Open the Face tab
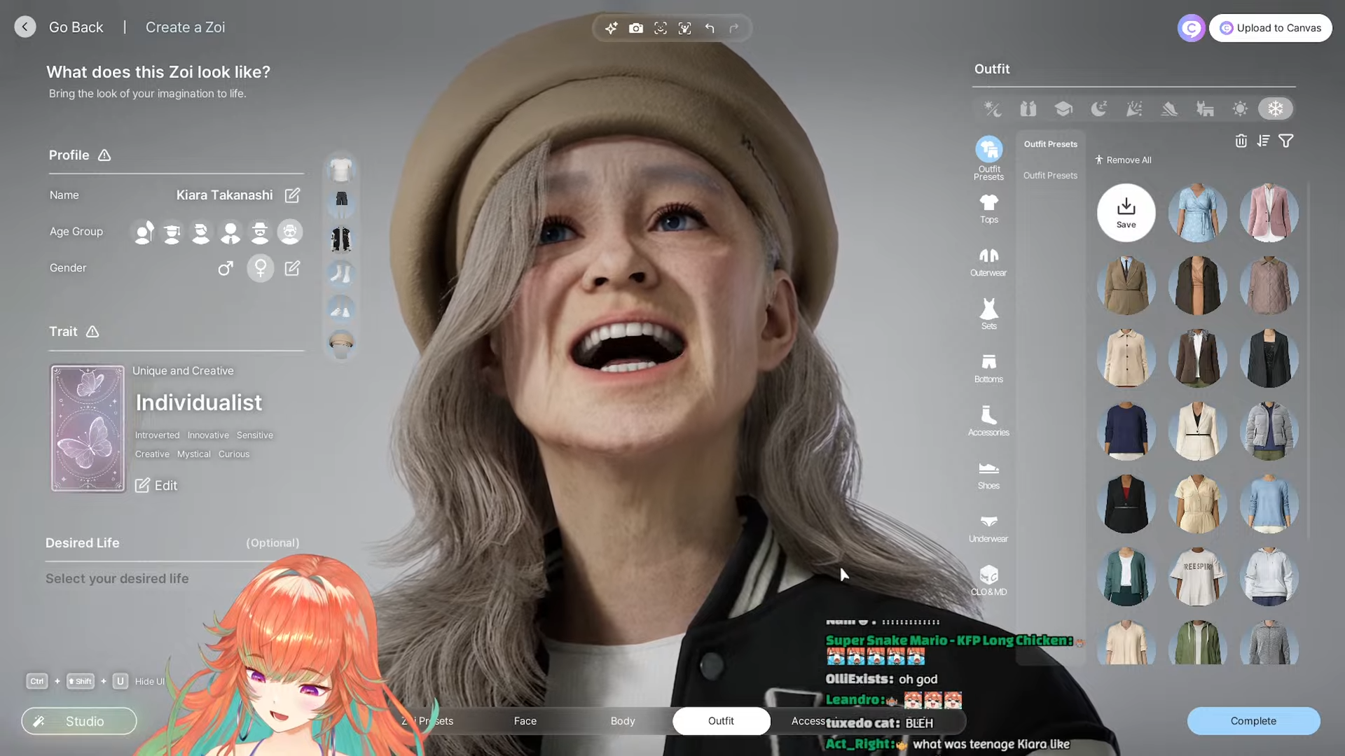The width and height of the screenshot is (1345, 756). (525, 721)
